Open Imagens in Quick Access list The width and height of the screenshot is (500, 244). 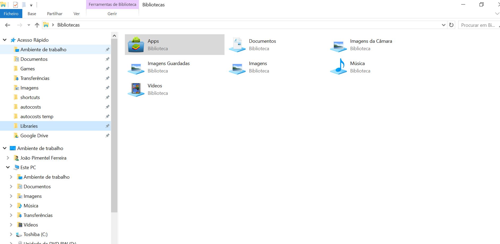[x=29, y=88]
